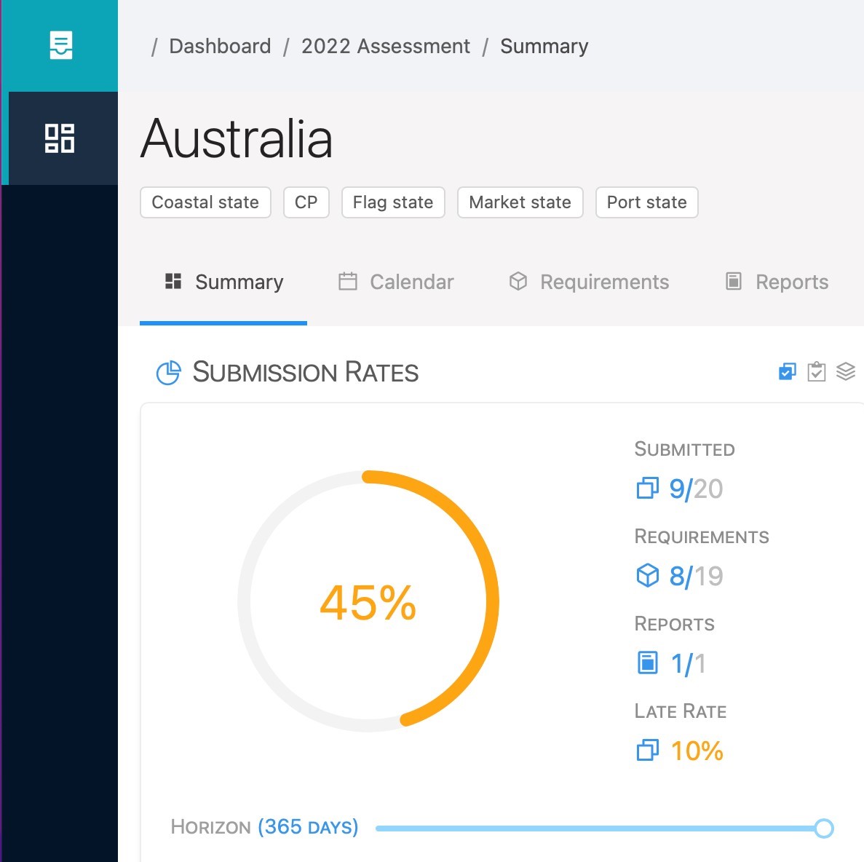Switch to the Calendar tab
The image size is (864, 862).
(396, 282)
